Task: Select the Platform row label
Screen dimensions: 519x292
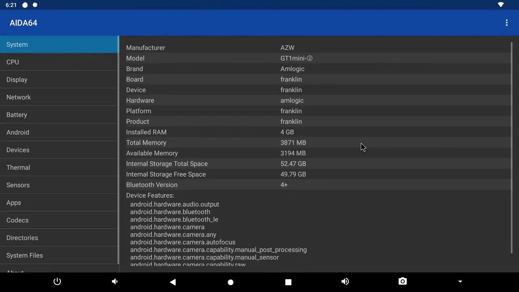Action: [x=139, y=111]
